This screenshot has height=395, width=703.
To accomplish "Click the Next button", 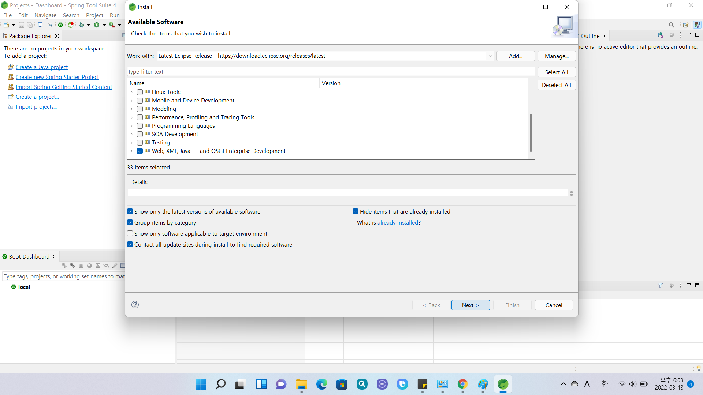I will click(470, 305).
